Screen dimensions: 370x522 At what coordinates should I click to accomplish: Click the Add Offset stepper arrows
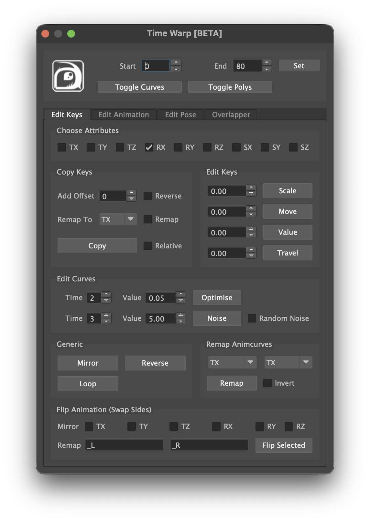click(x=131, y=196)
